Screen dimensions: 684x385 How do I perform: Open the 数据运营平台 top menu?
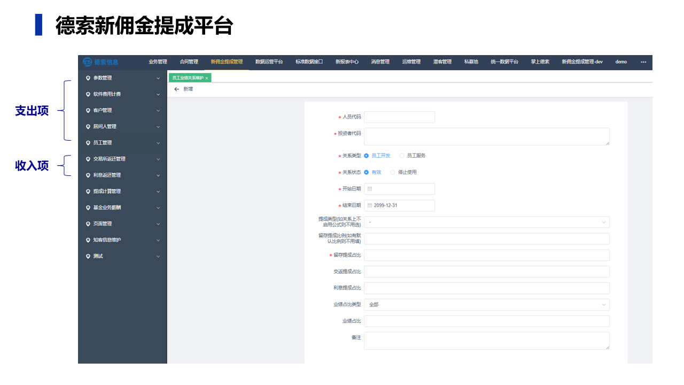click(269, 62)
